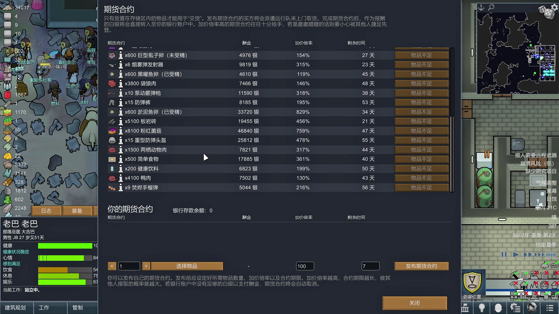Open the 工作 menu at bottom left
This screenshot has width=559, height=314.
44,308
